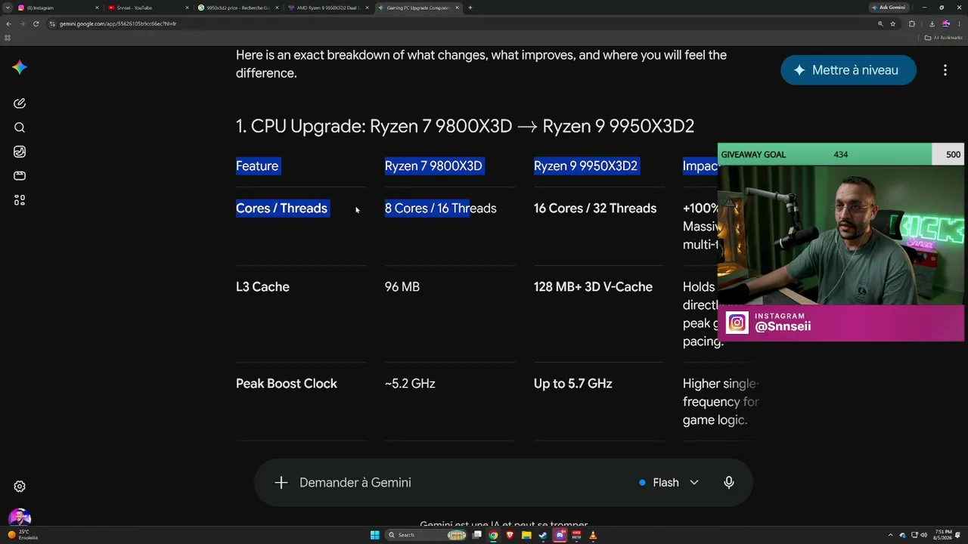
Task: Open the Task View icon on taskbar
Action: (x=476, y=535)
